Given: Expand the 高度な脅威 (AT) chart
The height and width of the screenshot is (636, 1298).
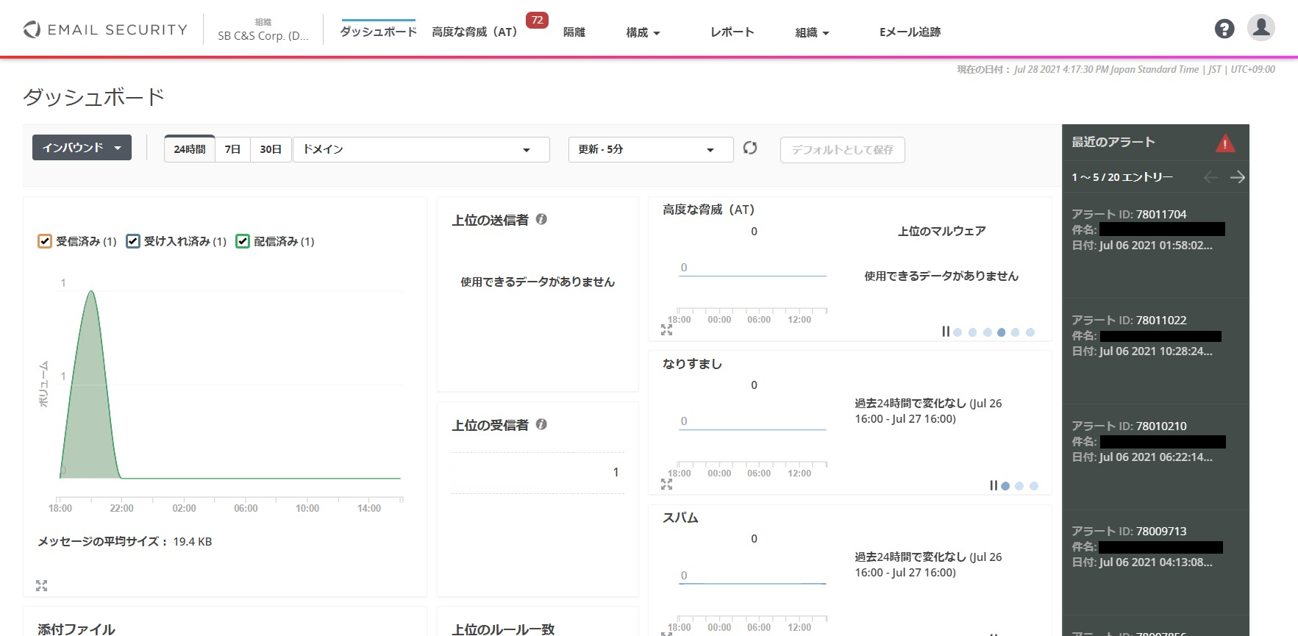Looking at the screenshot, I should [x=666, y=330].
